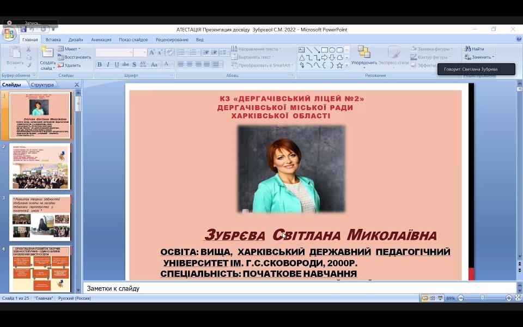Click the Delete slide (Удалить) button
523x327 pixels.
(x=69, y=65)
